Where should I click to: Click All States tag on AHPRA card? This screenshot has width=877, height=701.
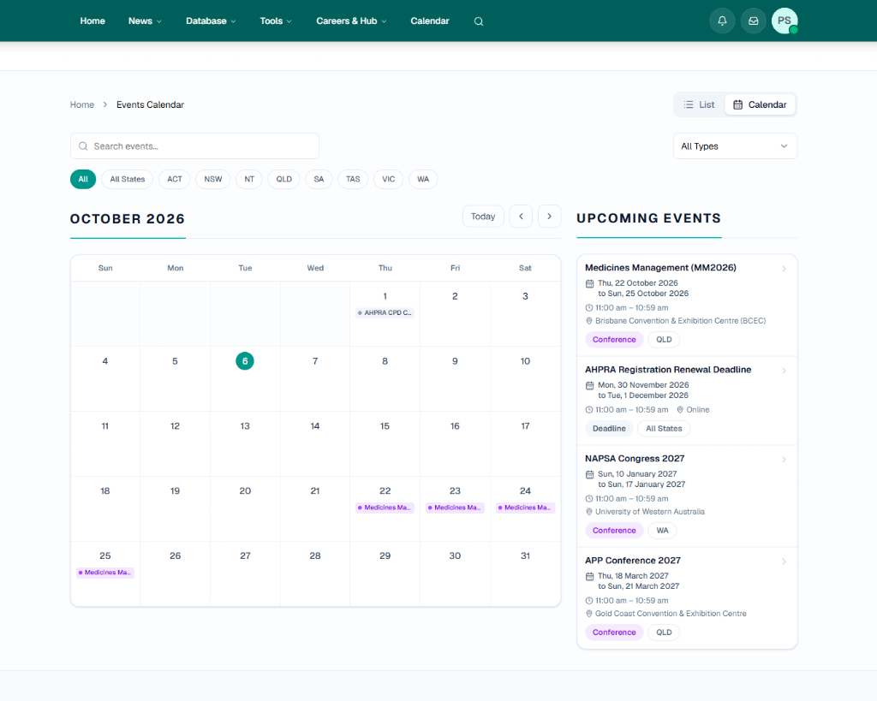[x=664, y=429]
